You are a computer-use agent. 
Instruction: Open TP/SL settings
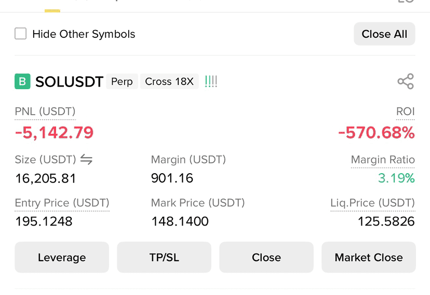[x=164, y=257]
